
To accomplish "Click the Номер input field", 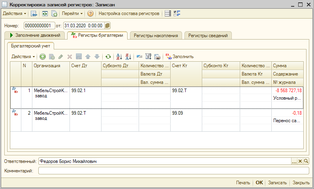I will tap(39, 26).
